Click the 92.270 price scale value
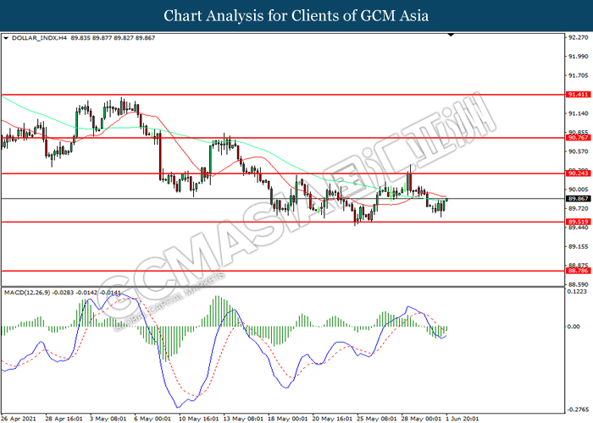Viewport: 593px width, 423px height. tap(578, 37)
